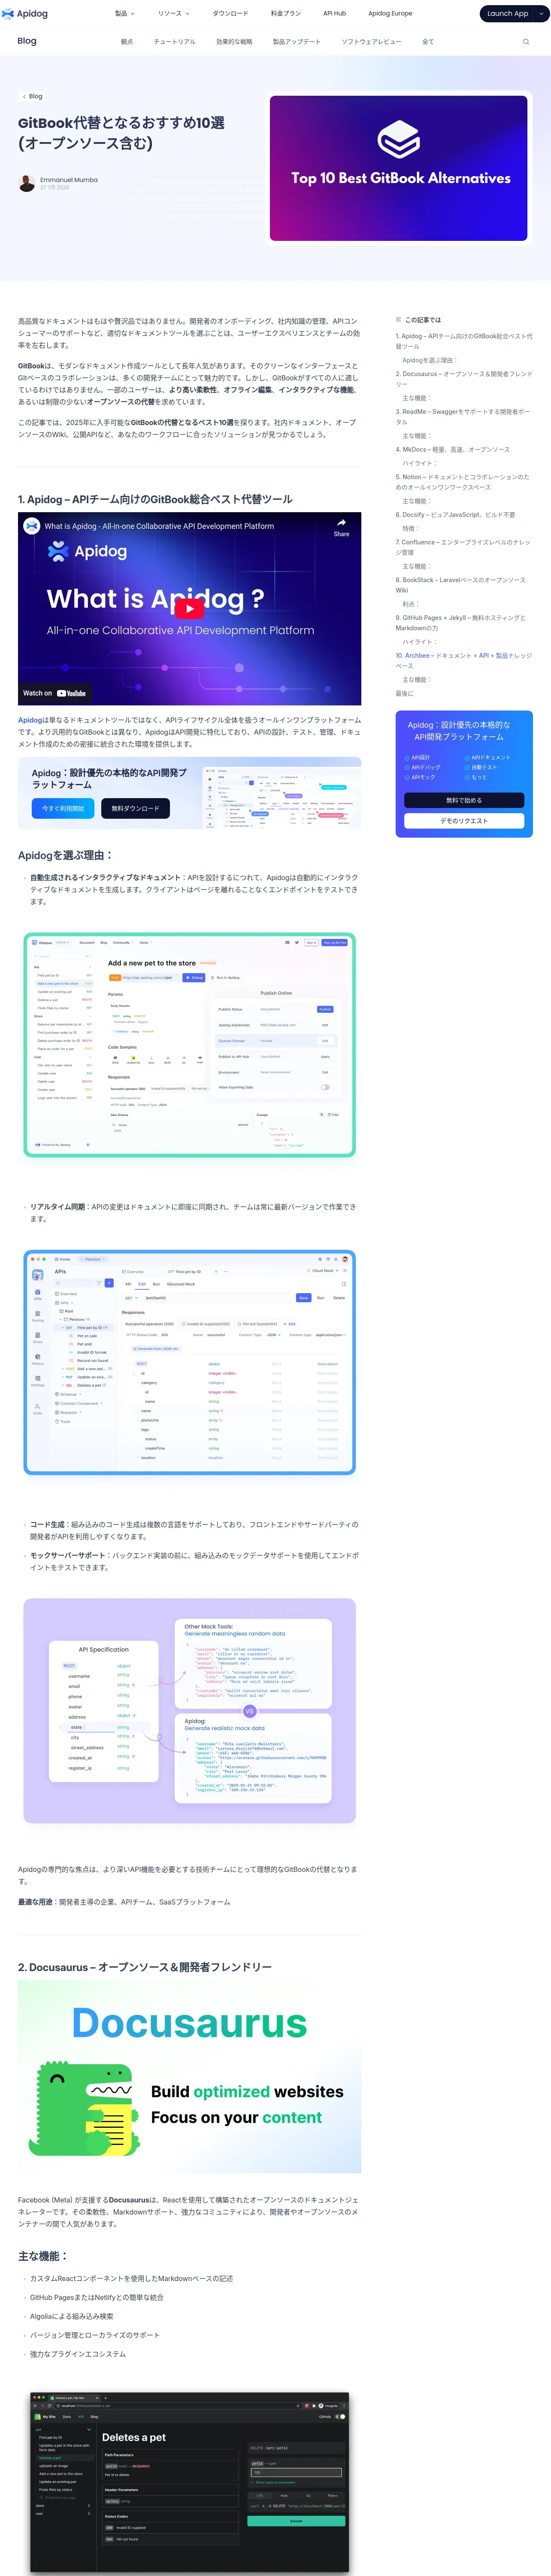This screenshot has height=2576, width=551.
Task: Select the 全て blog category tab
Action: point(428,42)
